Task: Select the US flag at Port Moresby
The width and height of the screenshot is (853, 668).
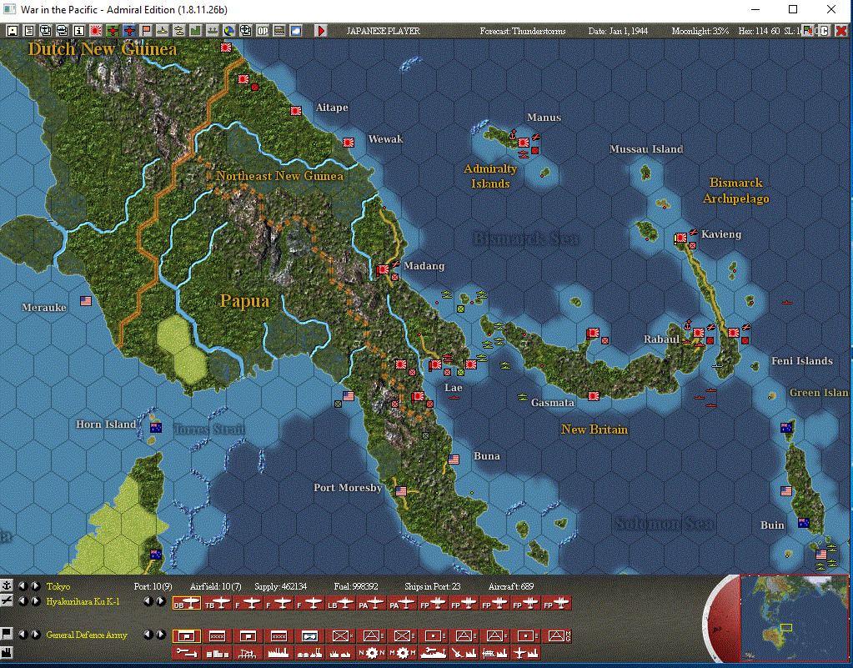Action: (401, 490)
